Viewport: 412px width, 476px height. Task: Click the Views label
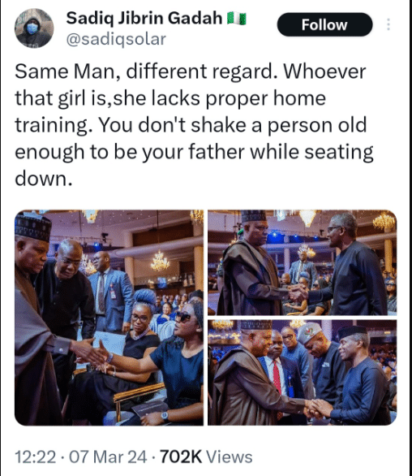(230, 457)
